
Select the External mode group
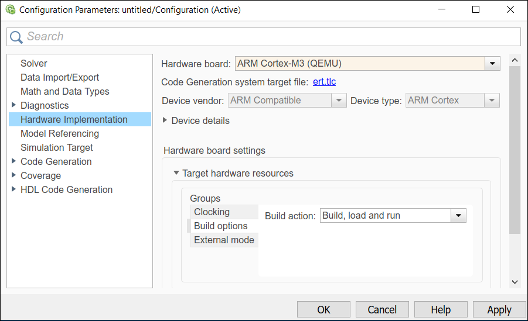click(x=224, y=240)
